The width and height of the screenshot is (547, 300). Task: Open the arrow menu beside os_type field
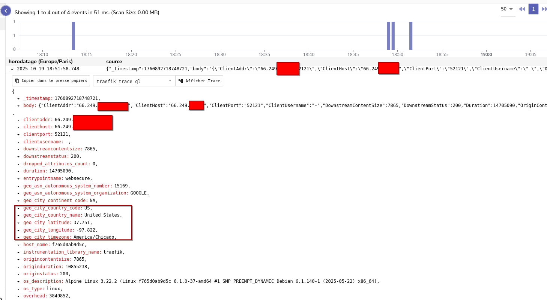coord(18,289)
